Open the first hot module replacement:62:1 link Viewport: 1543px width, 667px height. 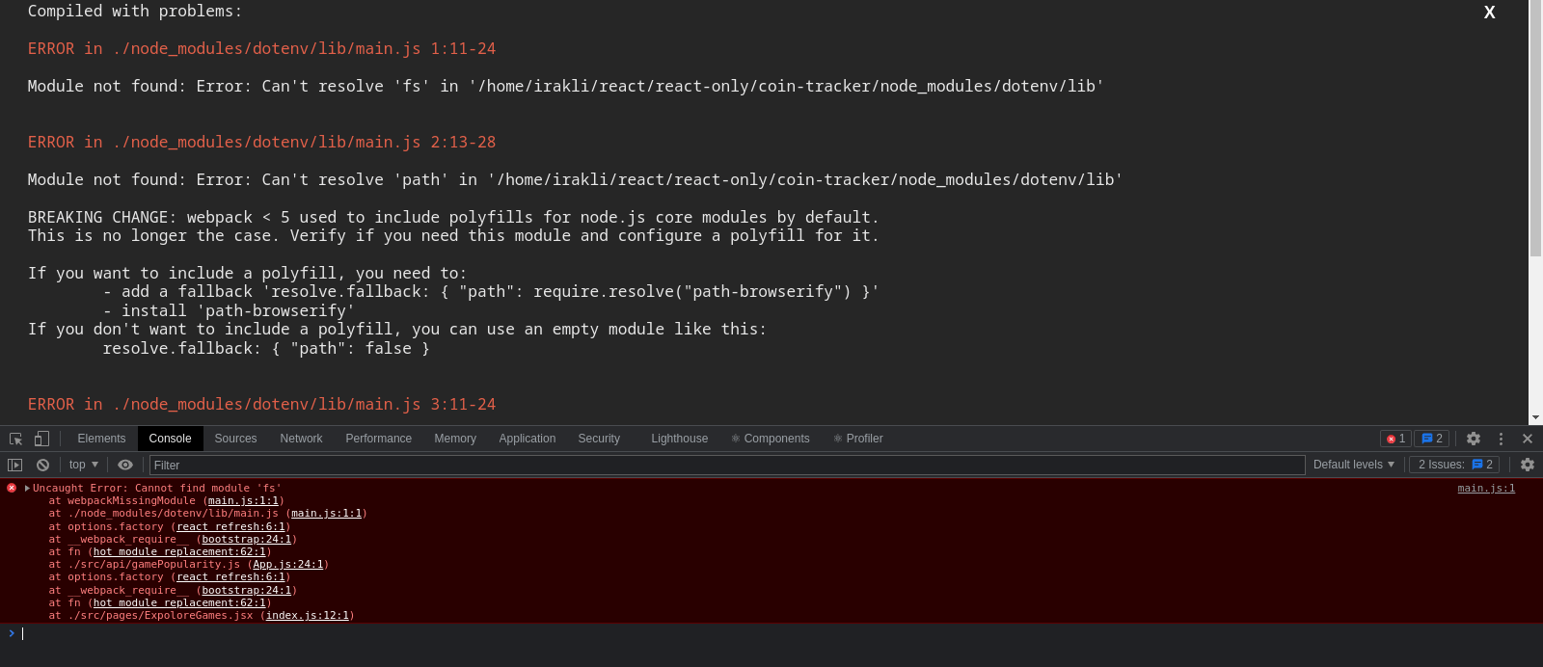point(179,552)
